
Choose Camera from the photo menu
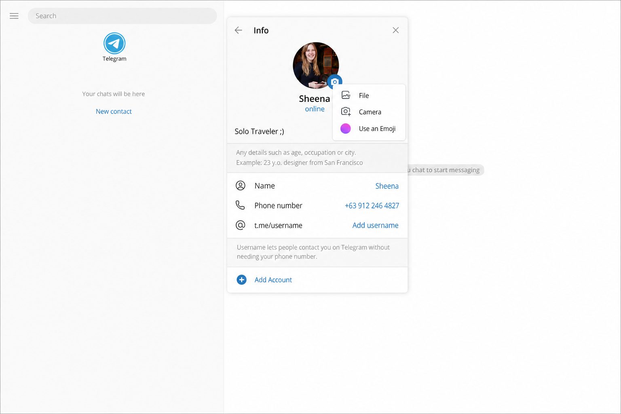[369, 112]
